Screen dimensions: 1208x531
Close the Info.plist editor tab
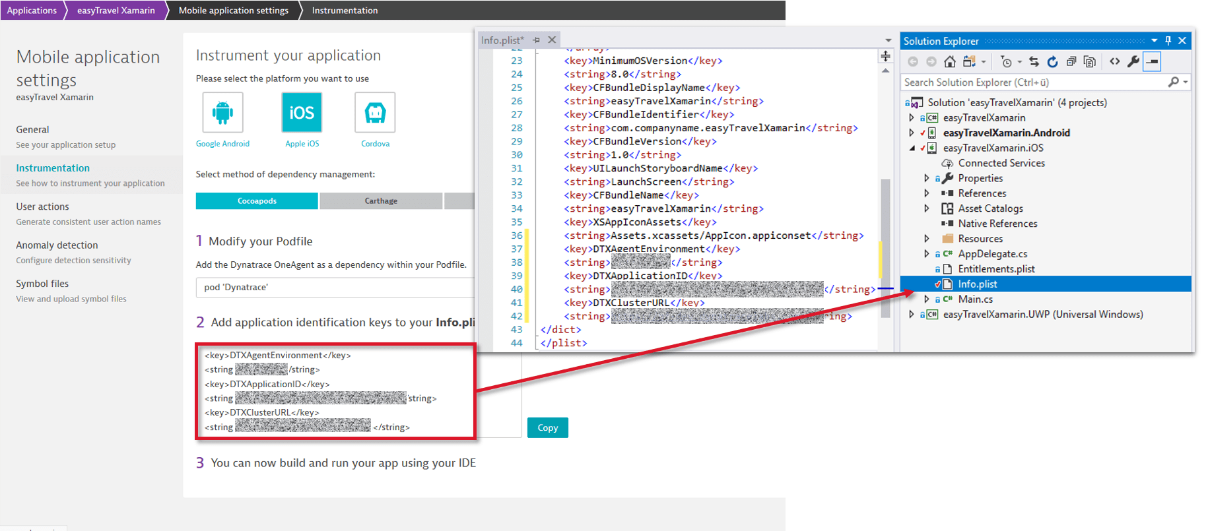point(552,40)
